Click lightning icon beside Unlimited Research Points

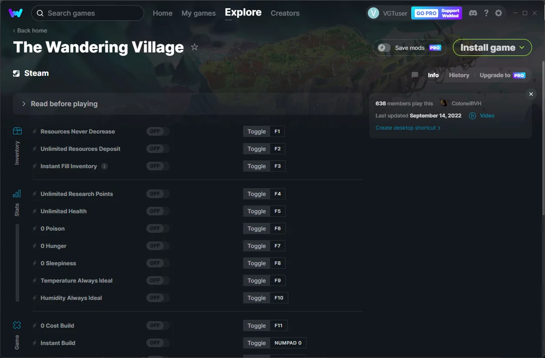point(35,194)
